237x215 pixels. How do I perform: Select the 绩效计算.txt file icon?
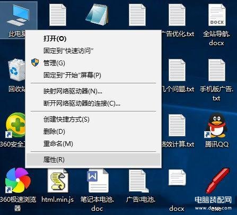click(x=177, y=125)
